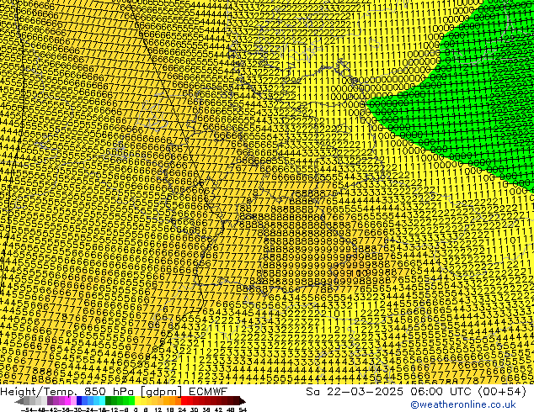Pick the green segment of the temperature legend

[120, 400]
